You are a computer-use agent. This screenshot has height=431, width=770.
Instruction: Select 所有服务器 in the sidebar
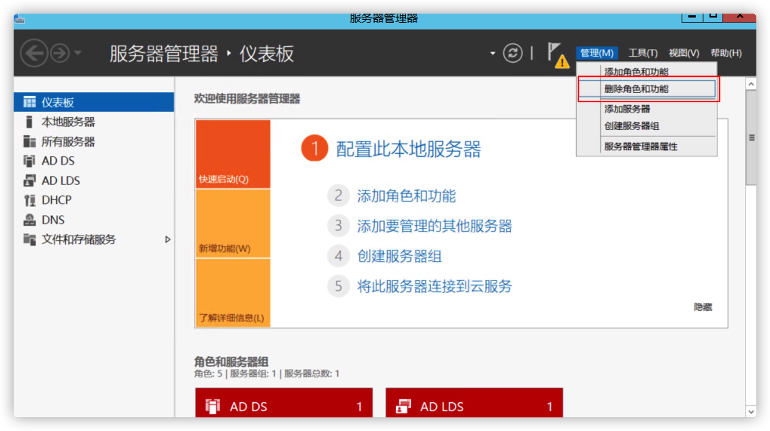click(x=94, y=142)
